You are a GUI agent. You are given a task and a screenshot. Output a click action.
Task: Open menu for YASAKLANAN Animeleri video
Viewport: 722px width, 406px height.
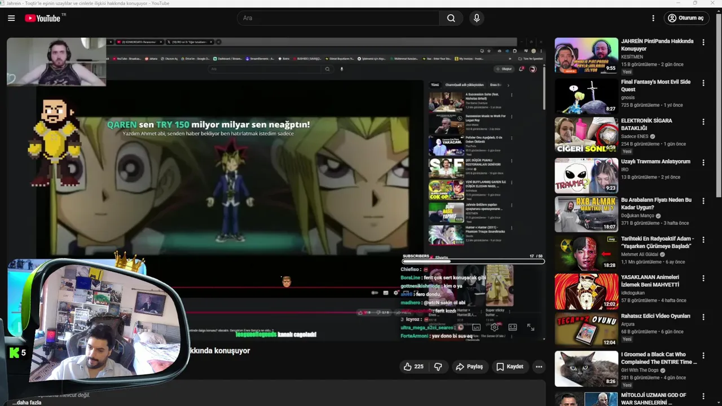703,279
